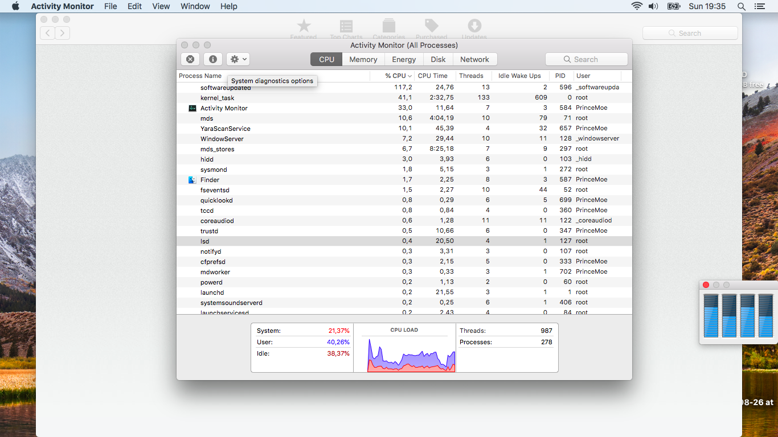The width and height of the screenshot is (778, 437).
Task: Go back in App Store window
Action: (x=47, y=33)
